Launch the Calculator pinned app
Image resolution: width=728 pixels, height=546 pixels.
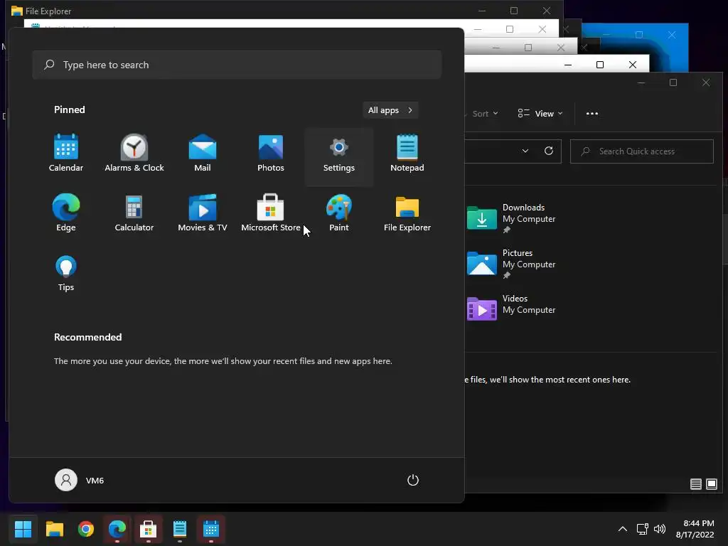click(x=134, y=213)
